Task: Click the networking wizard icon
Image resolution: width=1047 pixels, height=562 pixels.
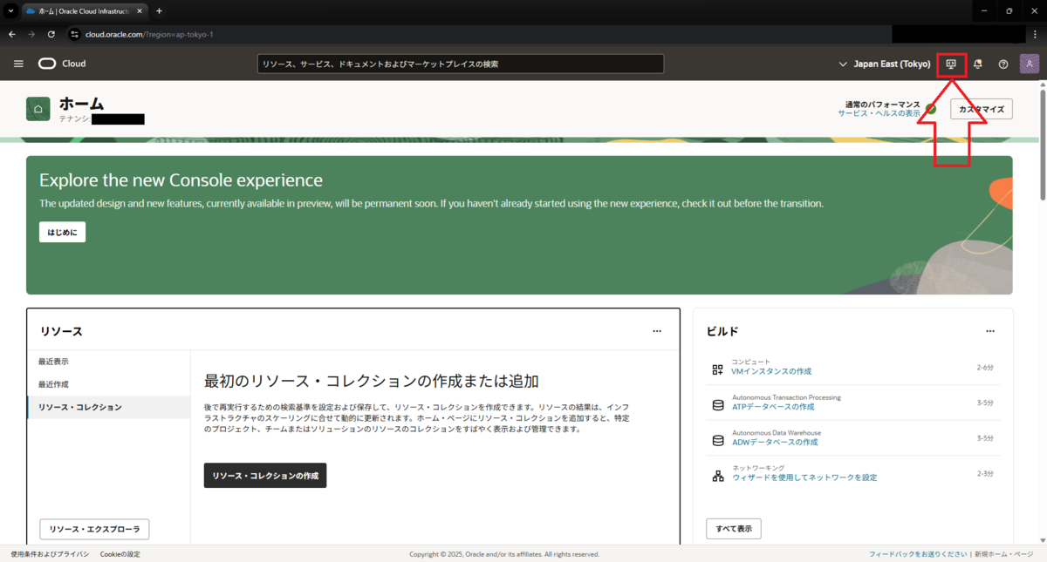Action: coord(717,476)
